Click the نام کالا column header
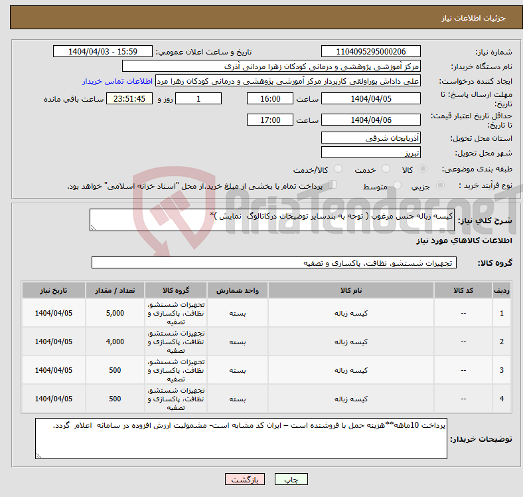 [351, 290]
